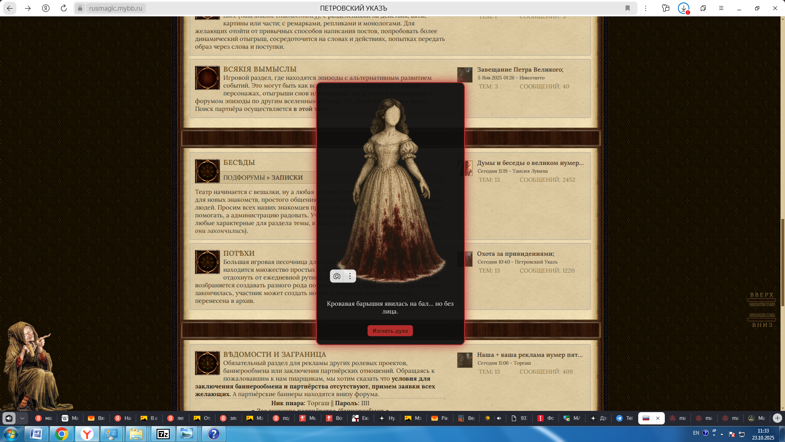Switch to the Telegram tab

coord(624,418)
